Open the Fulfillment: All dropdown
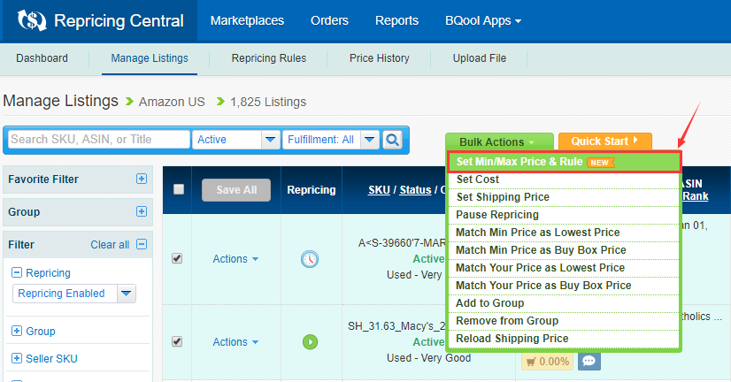Image resolution: width=731 pixels, height=382 pixels. click(x=330, y=140)
